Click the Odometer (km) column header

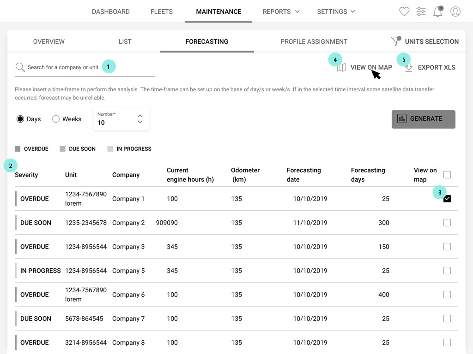click(245, 175)
